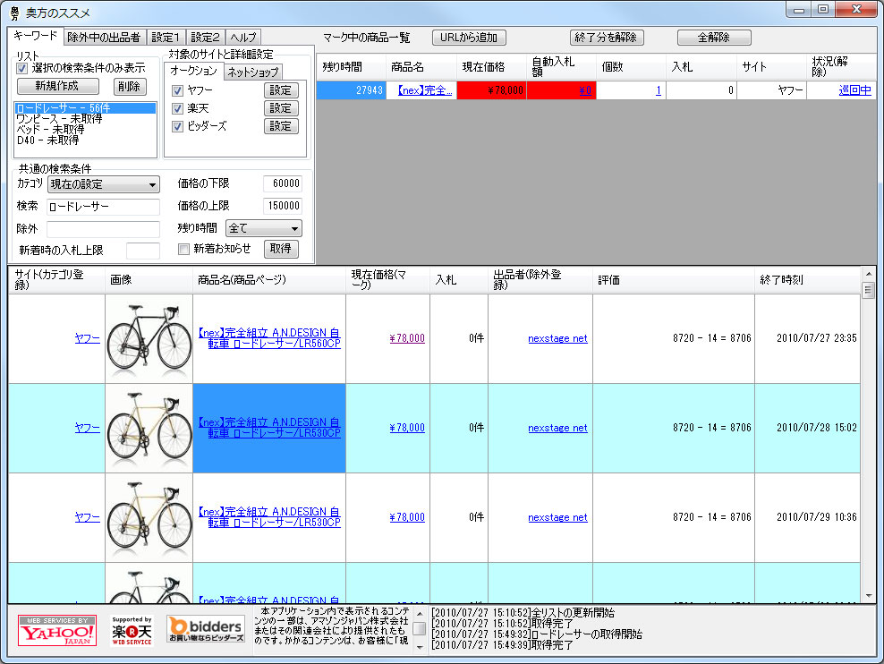Click the bidders shopping logo
Image resolution: width=884 pixels, height=664 pixels.
[204, 629]
